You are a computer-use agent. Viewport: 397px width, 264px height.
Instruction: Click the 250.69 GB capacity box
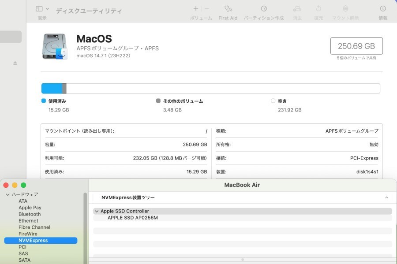[x=356, y=46]
